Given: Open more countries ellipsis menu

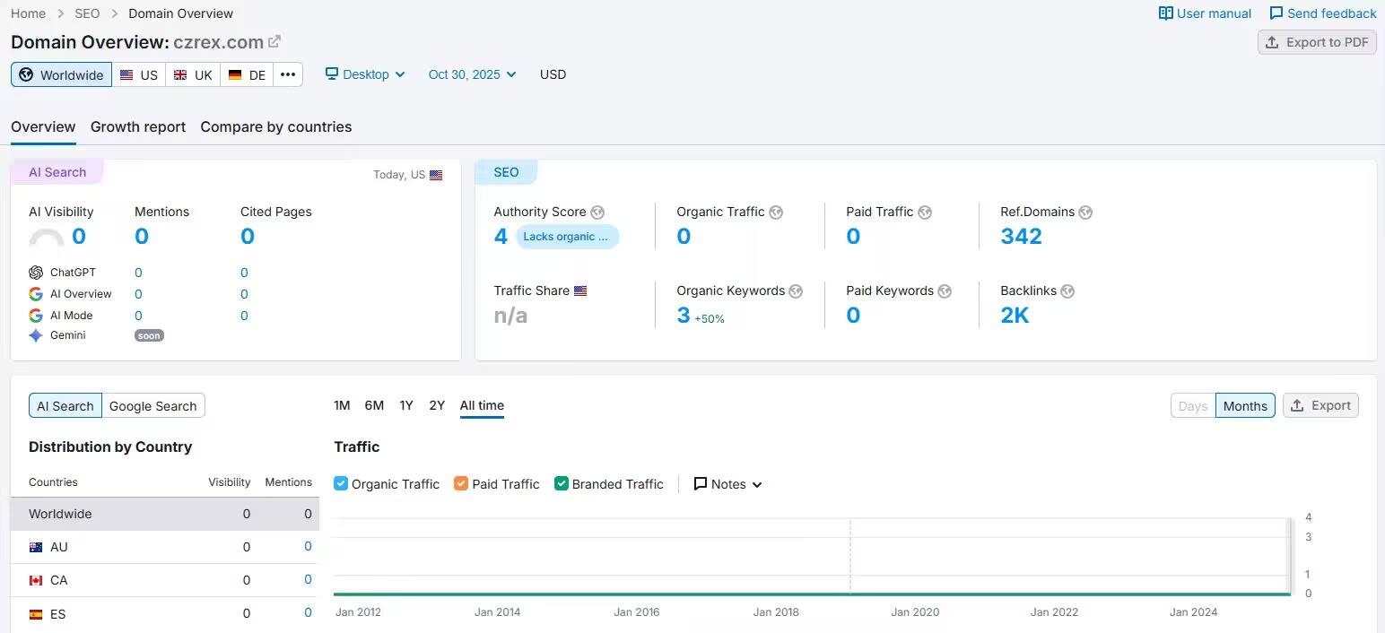Looking at the screenshot, I should point(288,74).
